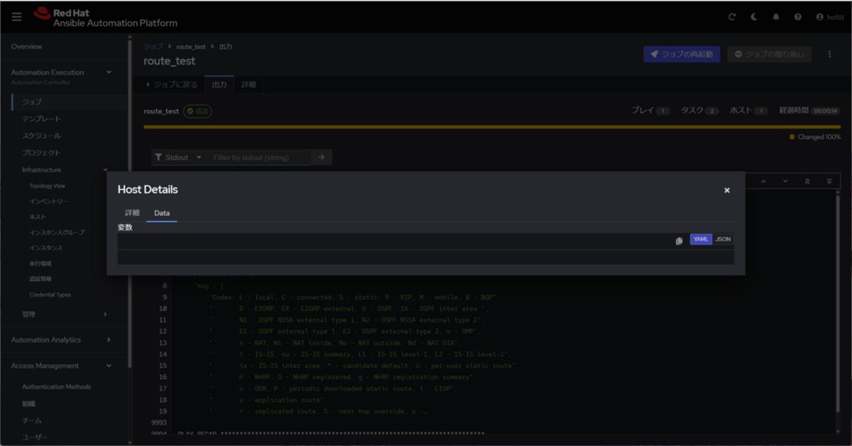Open the kebab menu beside job buttons
The width and height of the screenshot is (852, 446).
(x=830, y=54)
